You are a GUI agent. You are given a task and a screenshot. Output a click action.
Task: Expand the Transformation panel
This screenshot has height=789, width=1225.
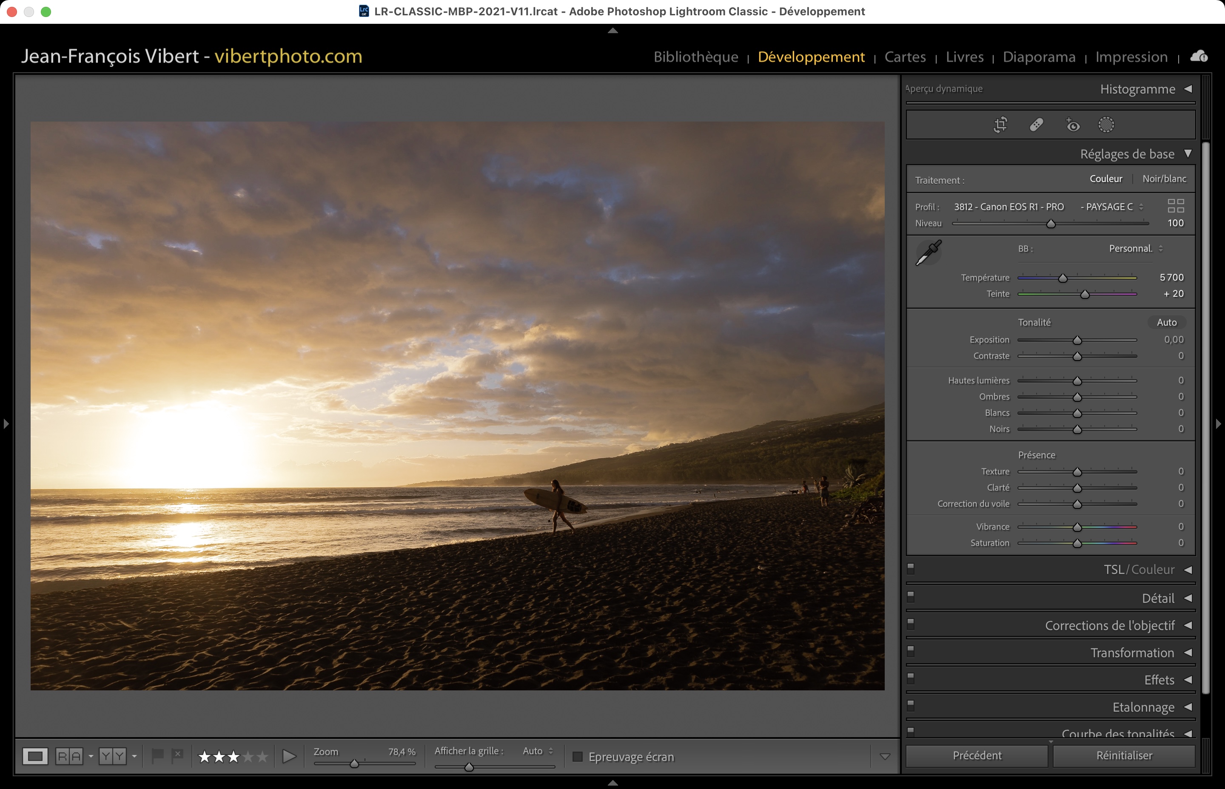point(1132,653)
